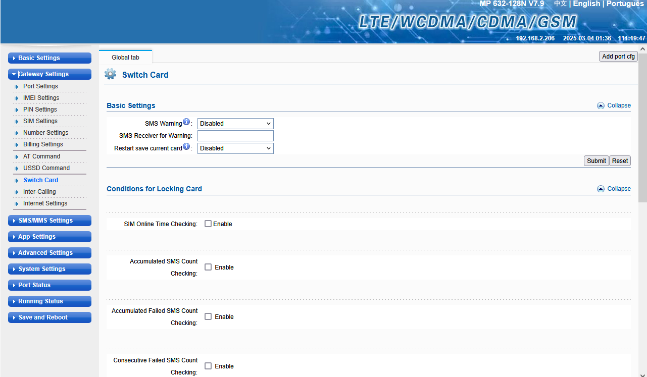The image size is (647, 377).
Task: Check Accumulated Failed SMS Count Enable box
Action: [208, 316]
